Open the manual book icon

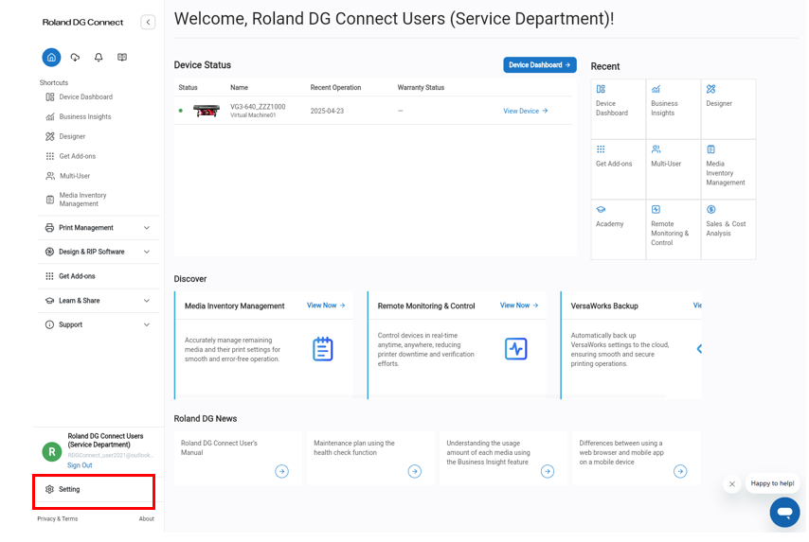point(122,57)
